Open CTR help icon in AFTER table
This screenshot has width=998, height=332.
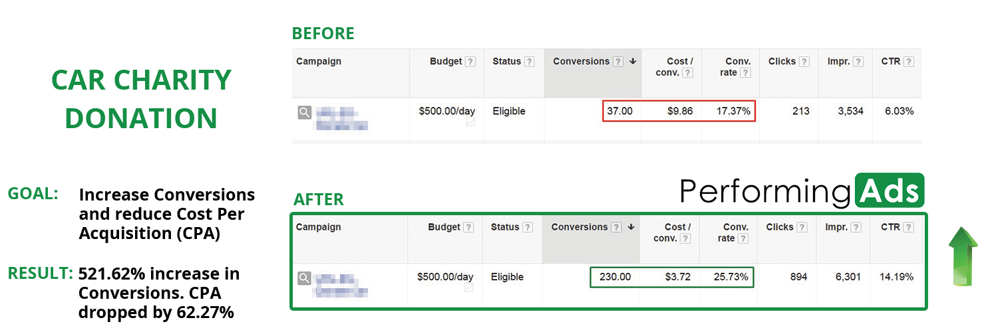pyautogui.click(x=909, y=227)
